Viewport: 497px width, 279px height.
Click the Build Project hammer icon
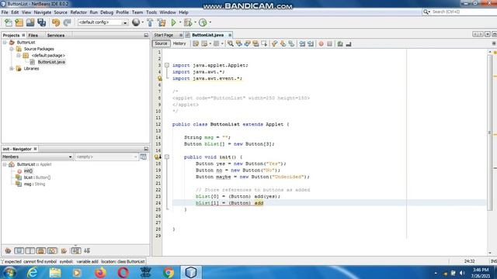(150, 22)
